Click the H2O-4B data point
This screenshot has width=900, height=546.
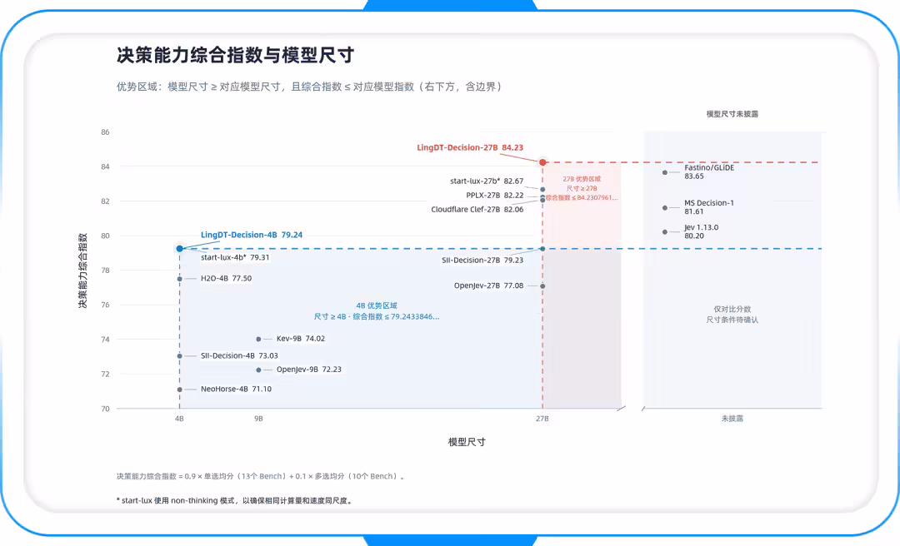coord(180,279)
